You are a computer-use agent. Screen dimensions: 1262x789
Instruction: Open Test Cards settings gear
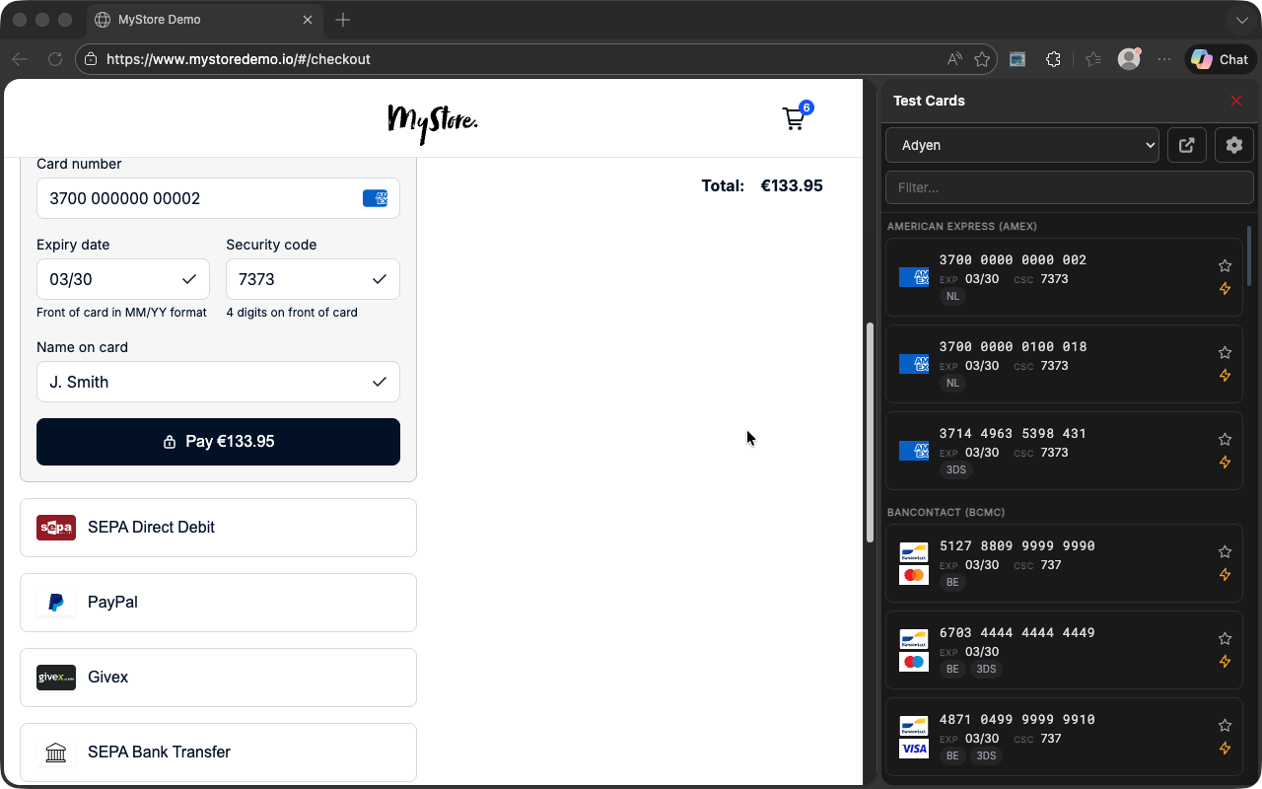1234,145
